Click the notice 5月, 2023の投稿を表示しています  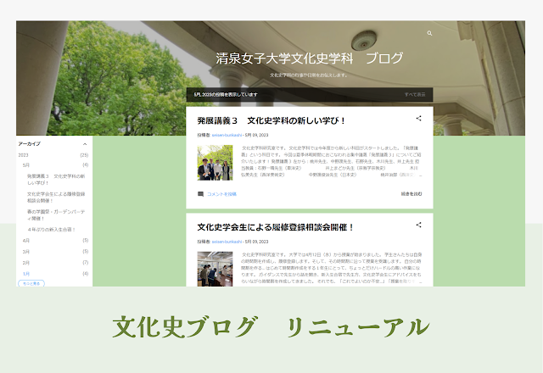click(x=226, y=94)
